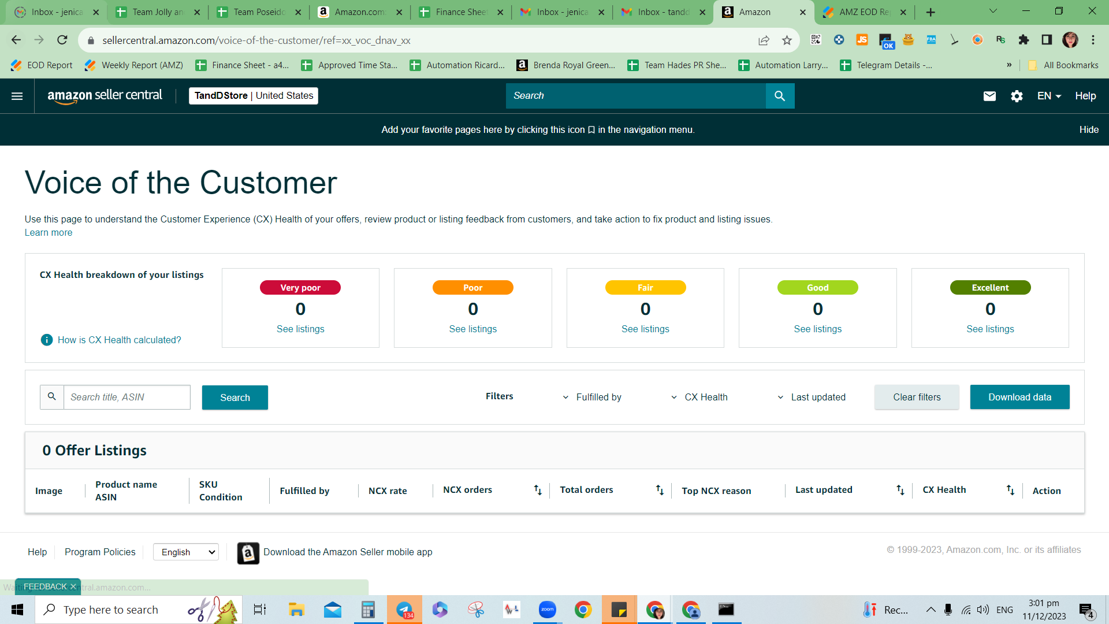Image resolution: width=1109 pixels, height=624 pixels.
Task: Bookmark this page with the star icon
Action: tap(787, 40)
